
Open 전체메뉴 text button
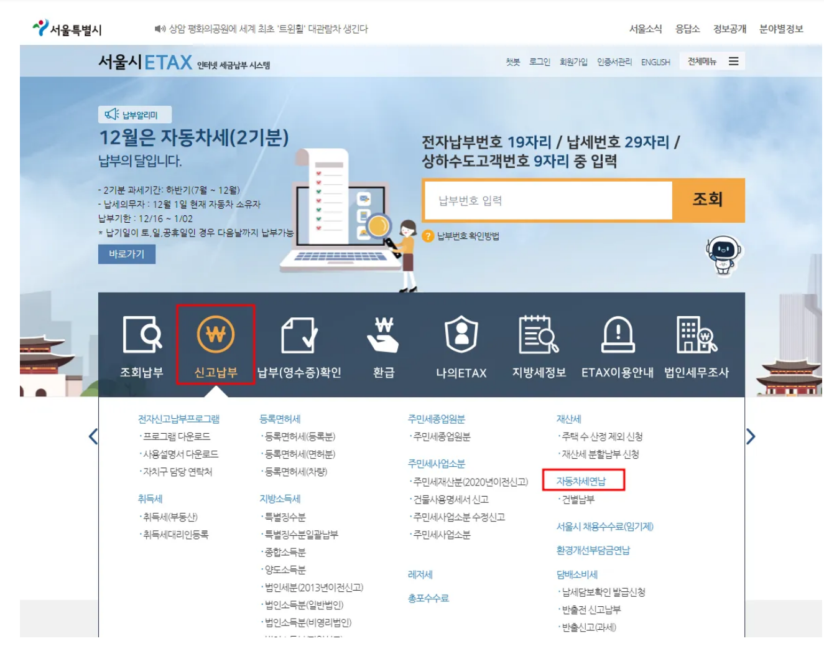702,62
